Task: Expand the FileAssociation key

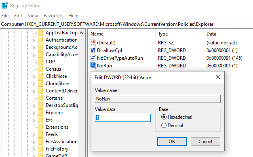Action: [x=34, y=142]
